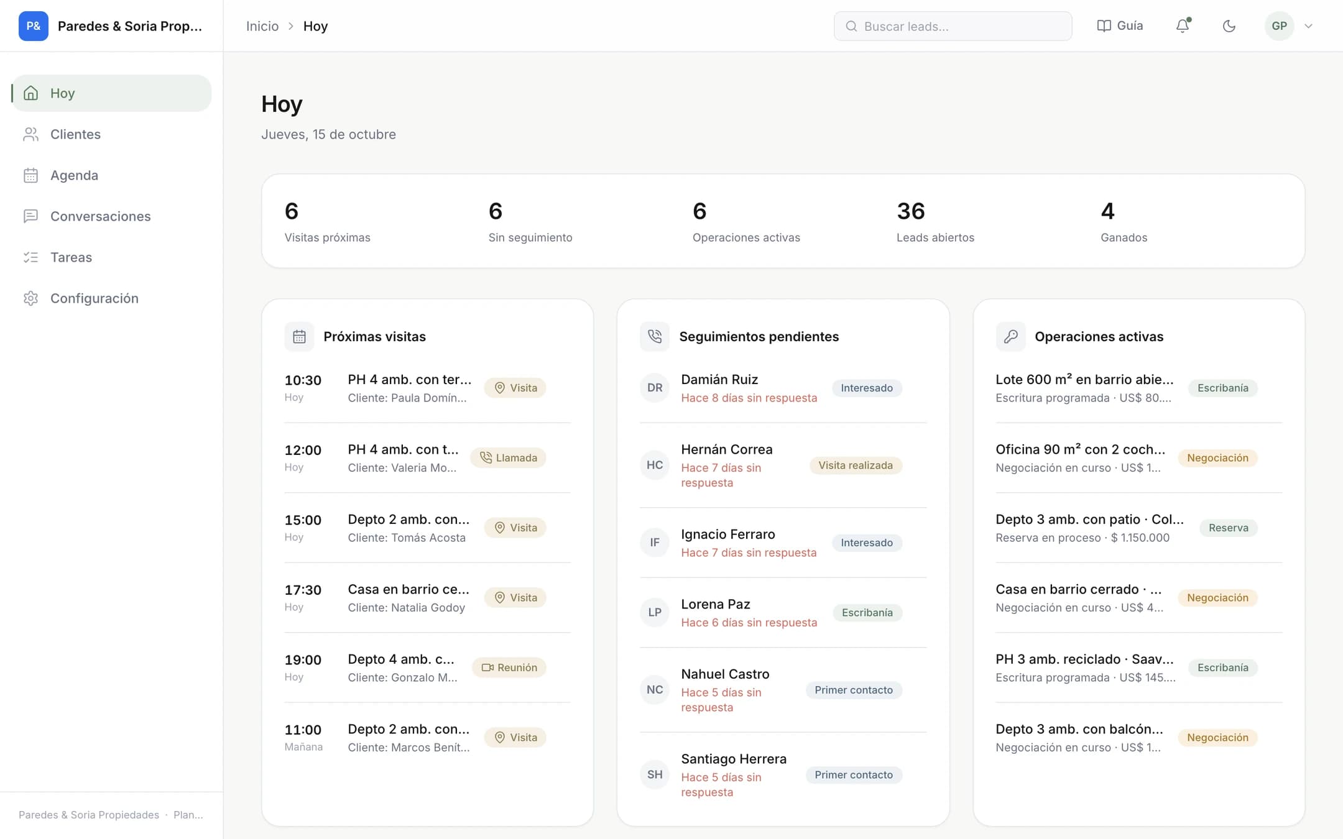Click the 4 Ganados stat
1343x839 pixels.
click(1124, 221)
